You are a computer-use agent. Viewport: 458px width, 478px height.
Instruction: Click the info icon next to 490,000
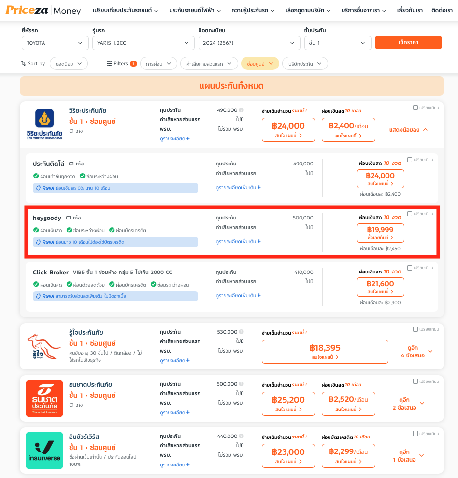tap(241, 110)
